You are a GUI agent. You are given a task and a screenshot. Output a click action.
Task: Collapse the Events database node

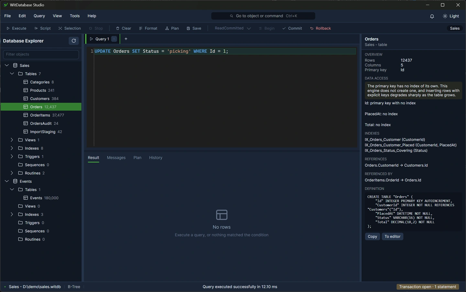(7, 181)
